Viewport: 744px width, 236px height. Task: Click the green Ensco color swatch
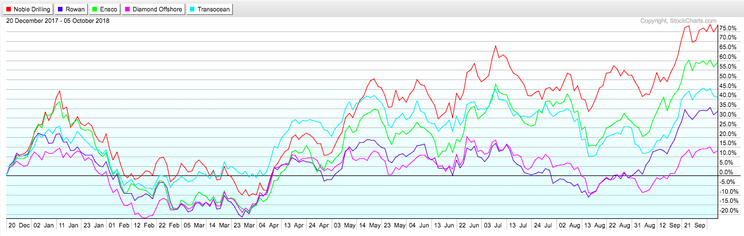click(96, 9)
